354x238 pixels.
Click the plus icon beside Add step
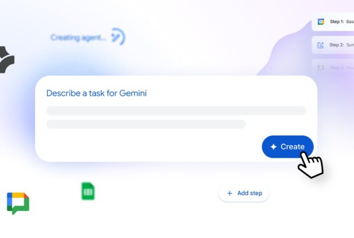(230, 193)
